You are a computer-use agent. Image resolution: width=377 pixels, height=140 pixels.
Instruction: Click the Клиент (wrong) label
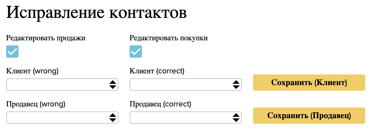point(32,71)
